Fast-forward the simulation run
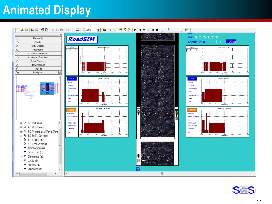The width and height of the screenshot is (272, 204). coord(144,30)
